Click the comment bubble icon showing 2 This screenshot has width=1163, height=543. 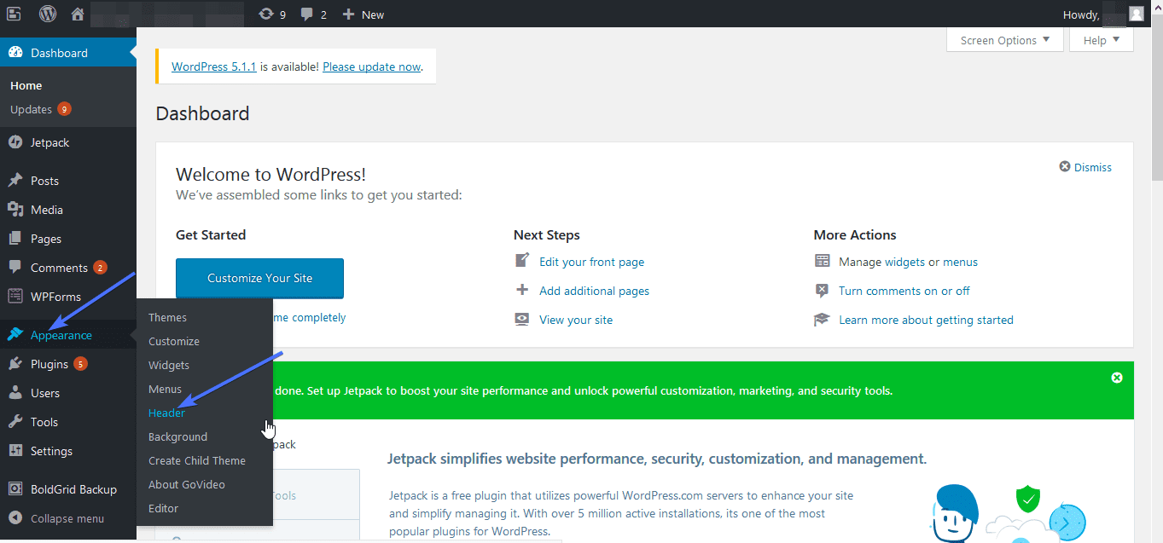tap(306, 14)
